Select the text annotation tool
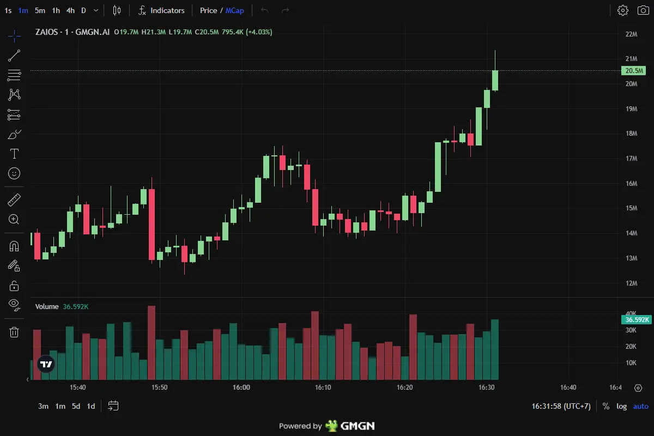The width and height of the screenshot is (654, 436). click(14, 153)
